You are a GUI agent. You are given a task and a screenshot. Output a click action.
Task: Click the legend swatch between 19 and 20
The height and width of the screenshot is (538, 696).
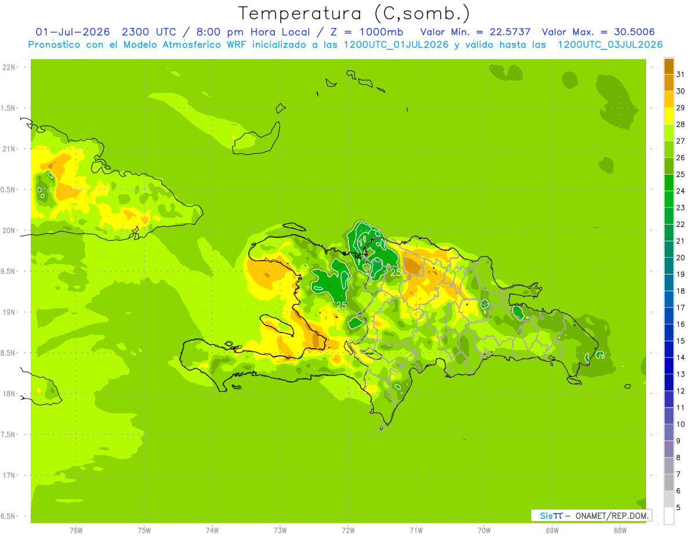pos(669,266)
